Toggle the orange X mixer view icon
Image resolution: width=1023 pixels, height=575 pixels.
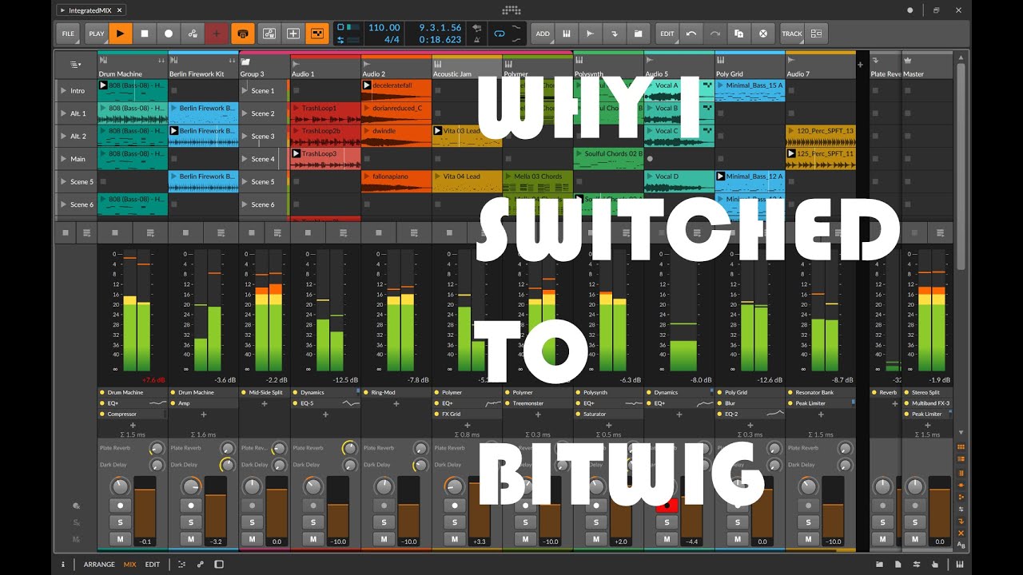(961, 533)
